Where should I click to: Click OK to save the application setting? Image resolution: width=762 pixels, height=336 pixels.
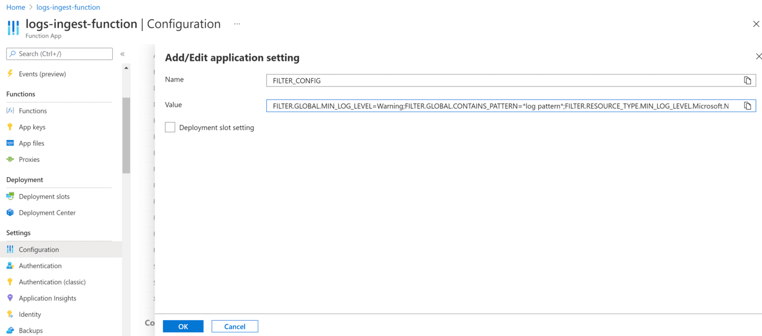point(183,326)
